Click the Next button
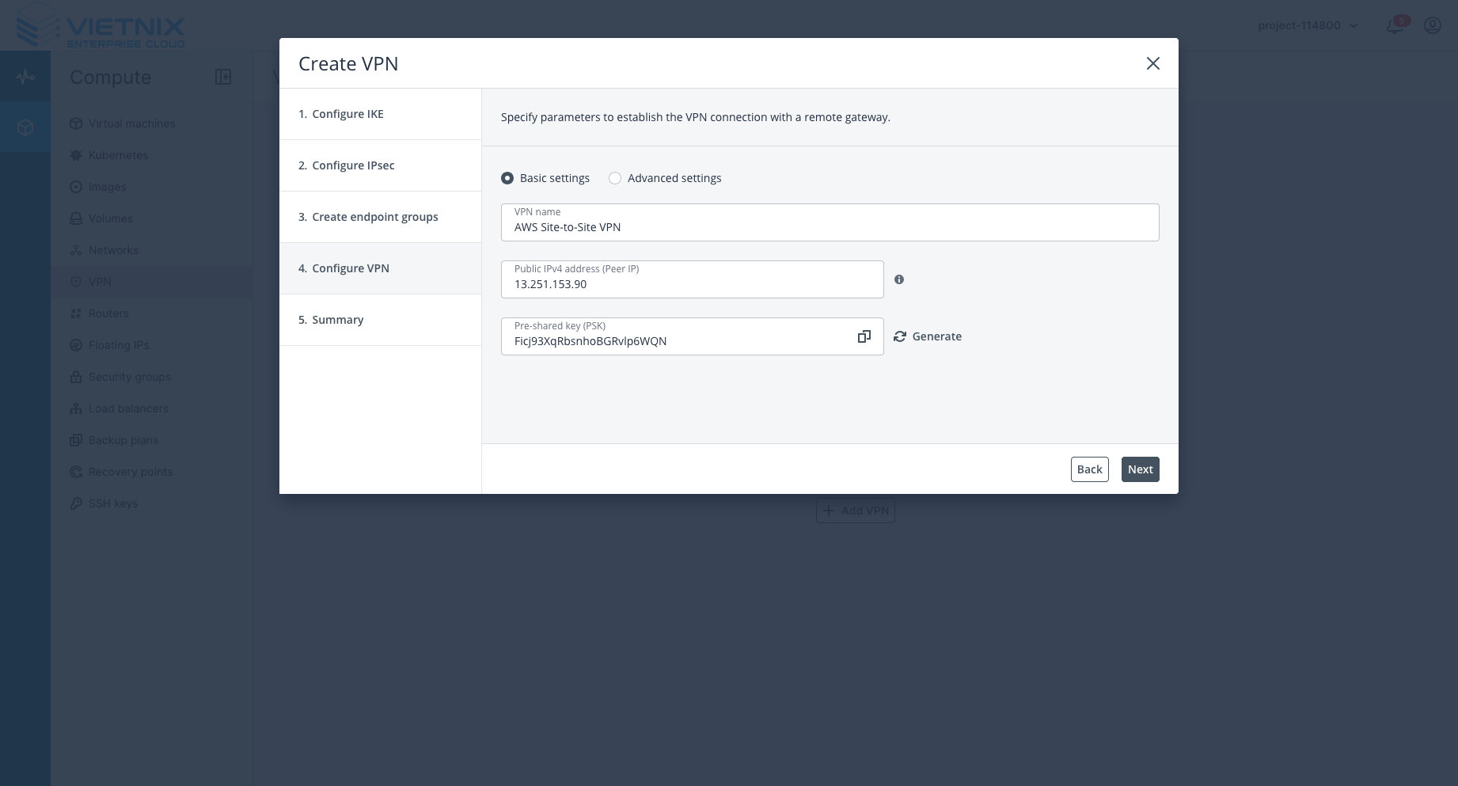 (1140, 469)
